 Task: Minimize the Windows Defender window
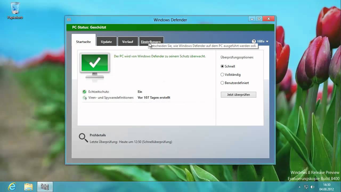tap(252, 19)
